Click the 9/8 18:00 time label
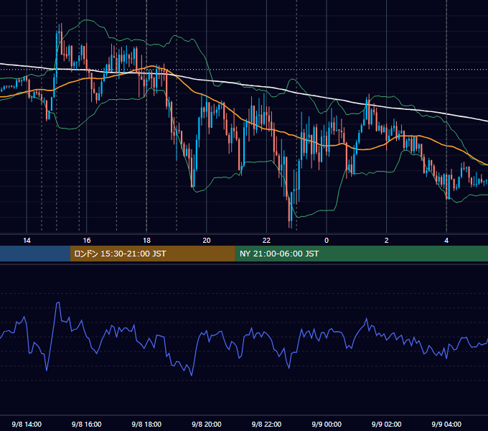The height and width of the screenshot is (431, 488). pyautogui.click(x=146, y=424)
